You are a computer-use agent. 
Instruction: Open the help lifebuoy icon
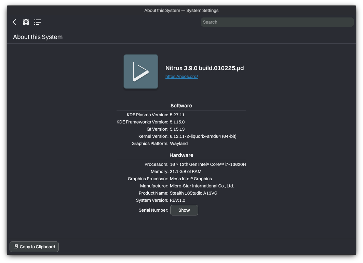coord(26,22)
